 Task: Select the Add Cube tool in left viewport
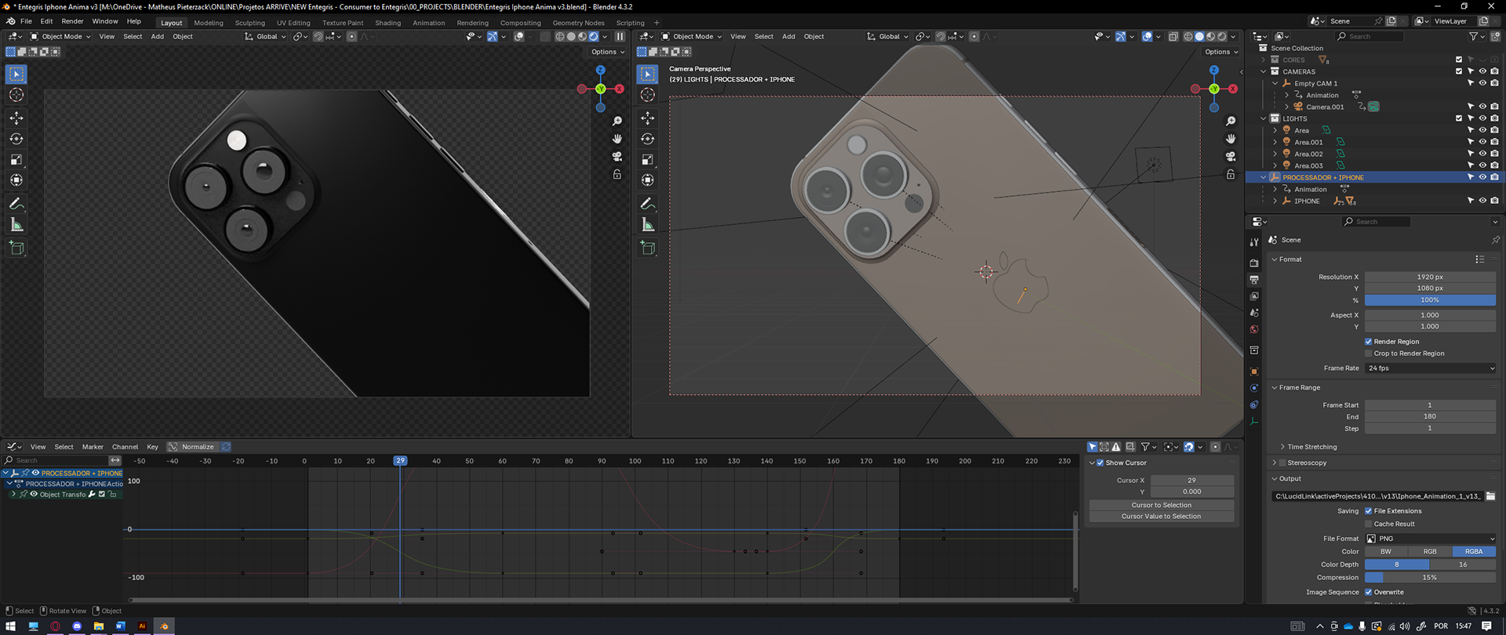pyautogui.click(x=16, y=249)
